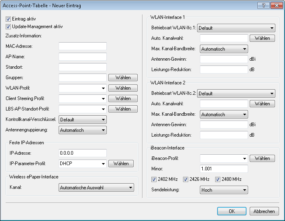Click the IP-Adresse field

(x=82, y=153)
